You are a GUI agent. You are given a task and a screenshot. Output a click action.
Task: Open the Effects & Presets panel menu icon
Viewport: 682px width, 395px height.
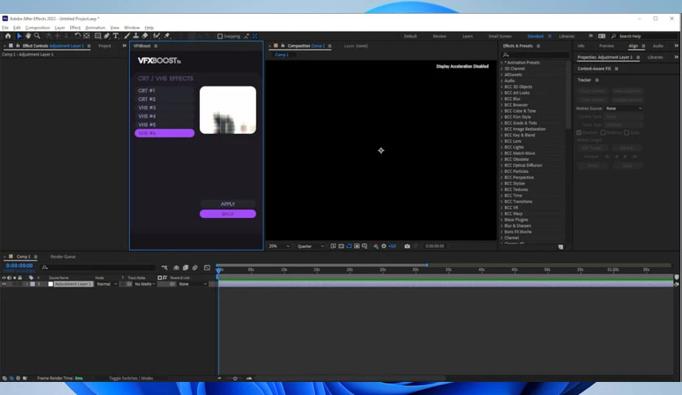click(538, 46)
